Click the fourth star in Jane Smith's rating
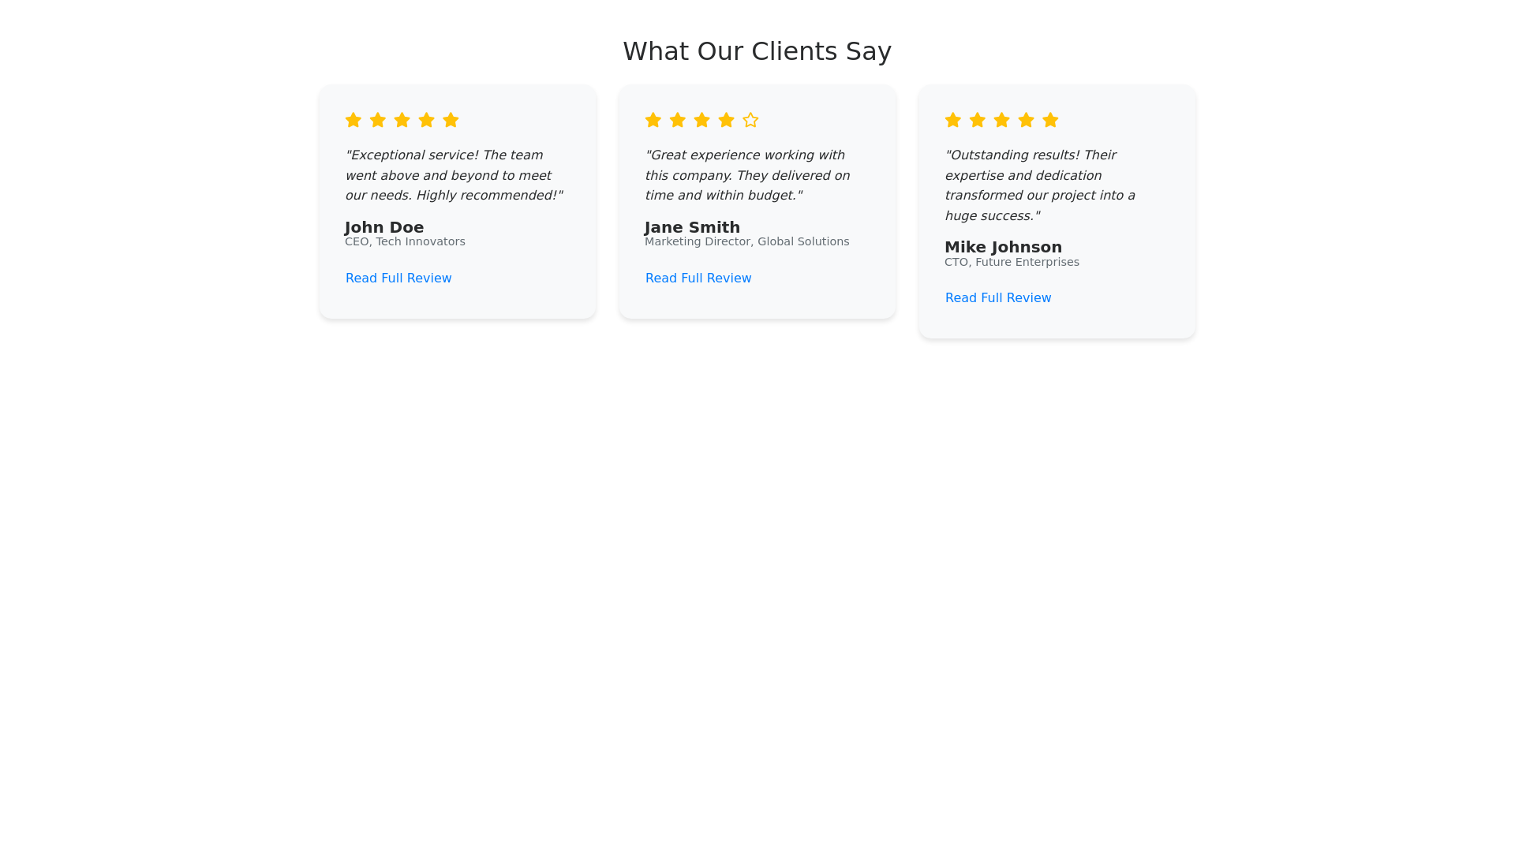The width and height of the screenshot is (1515, 852). (x=726, y=120)
